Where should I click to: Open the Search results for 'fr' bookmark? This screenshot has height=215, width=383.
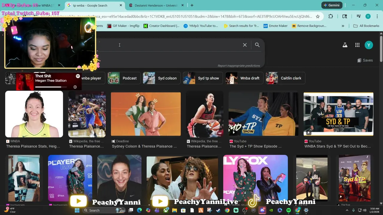click(241, 26)
